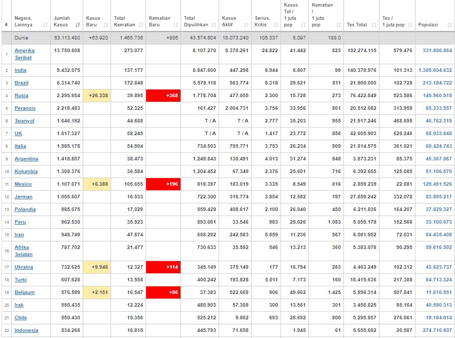Open Rusia population link 145.960.519
Screen dimensions: 455x338
437,96
